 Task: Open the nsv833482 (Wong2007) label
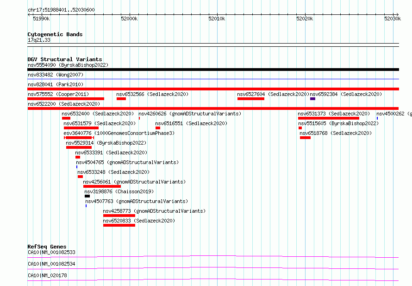(x=56, y=75)
